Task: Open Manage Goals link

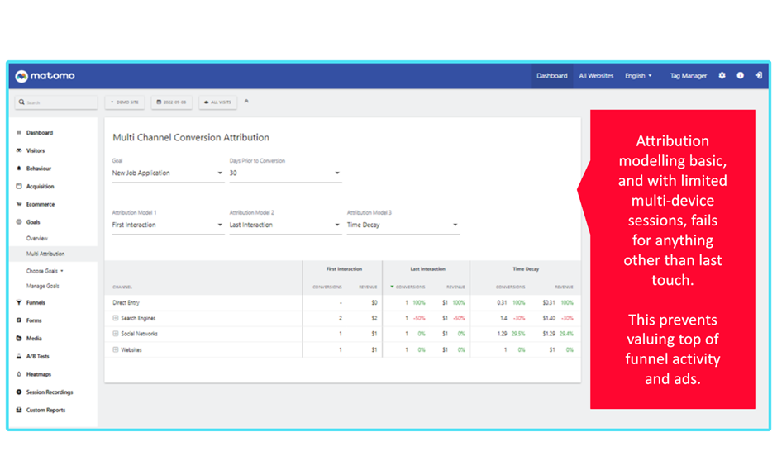Action: click(x=43, y=286)
